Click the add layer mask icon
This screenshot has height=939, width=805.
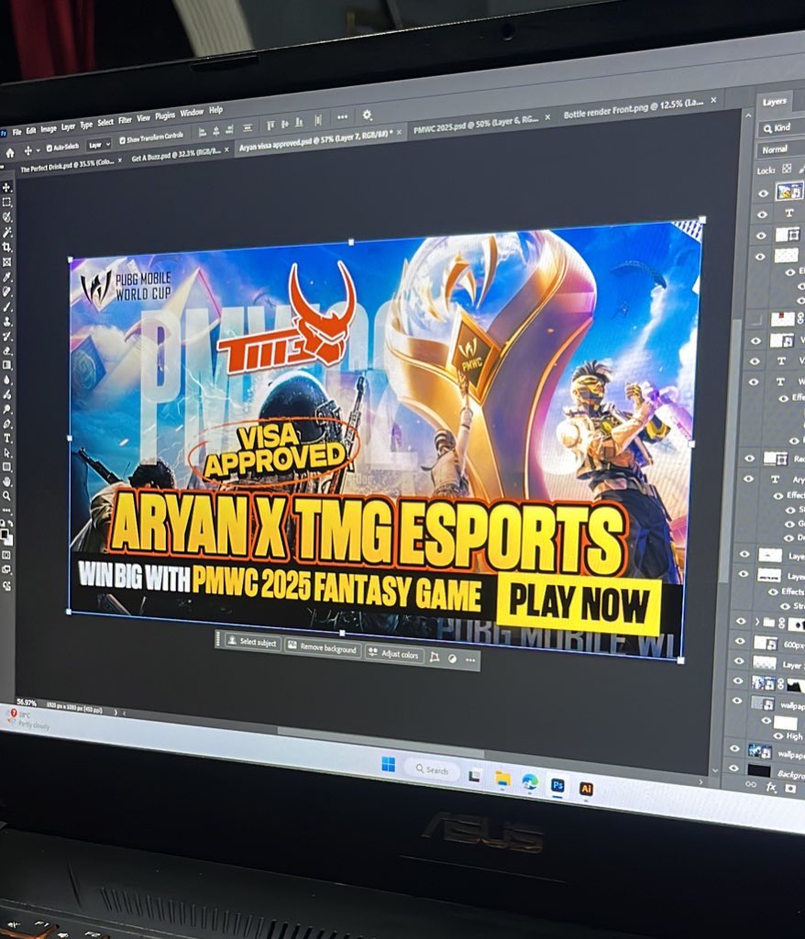(x=790, y=789)
